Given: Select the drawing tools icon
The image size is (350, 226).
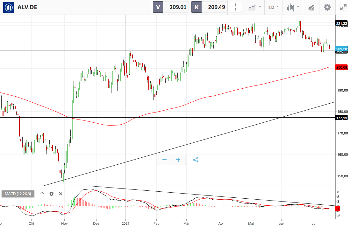Looking at the screenshot, I should click(x=311, y=8).
